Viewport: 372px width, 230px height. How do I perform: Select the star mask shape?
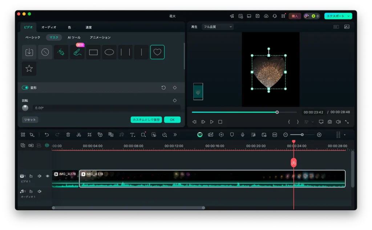(29, 69)
